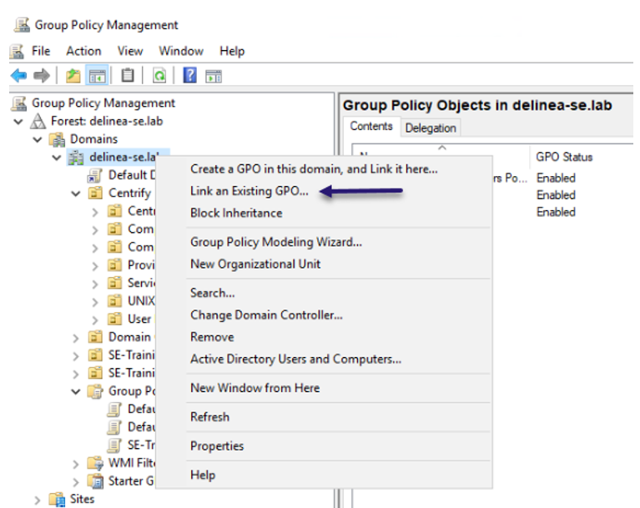Click the Back arrow toolbar icon

(x=18, y=76)
